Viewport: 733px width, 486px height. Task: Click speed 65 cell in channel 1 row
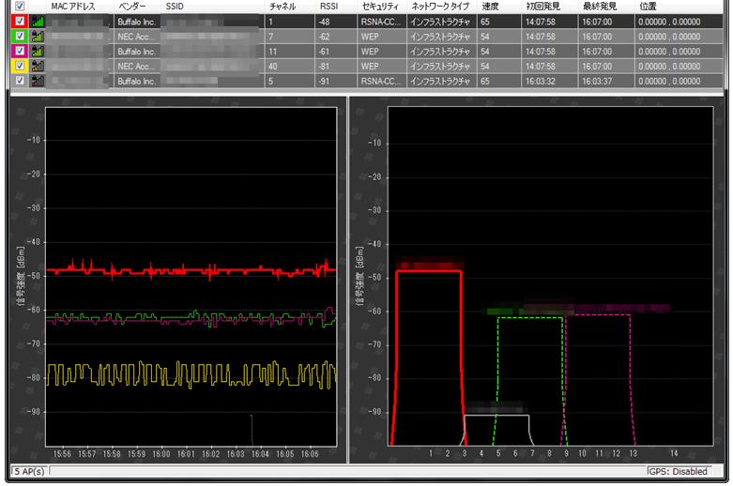click(x=485, y=22)
